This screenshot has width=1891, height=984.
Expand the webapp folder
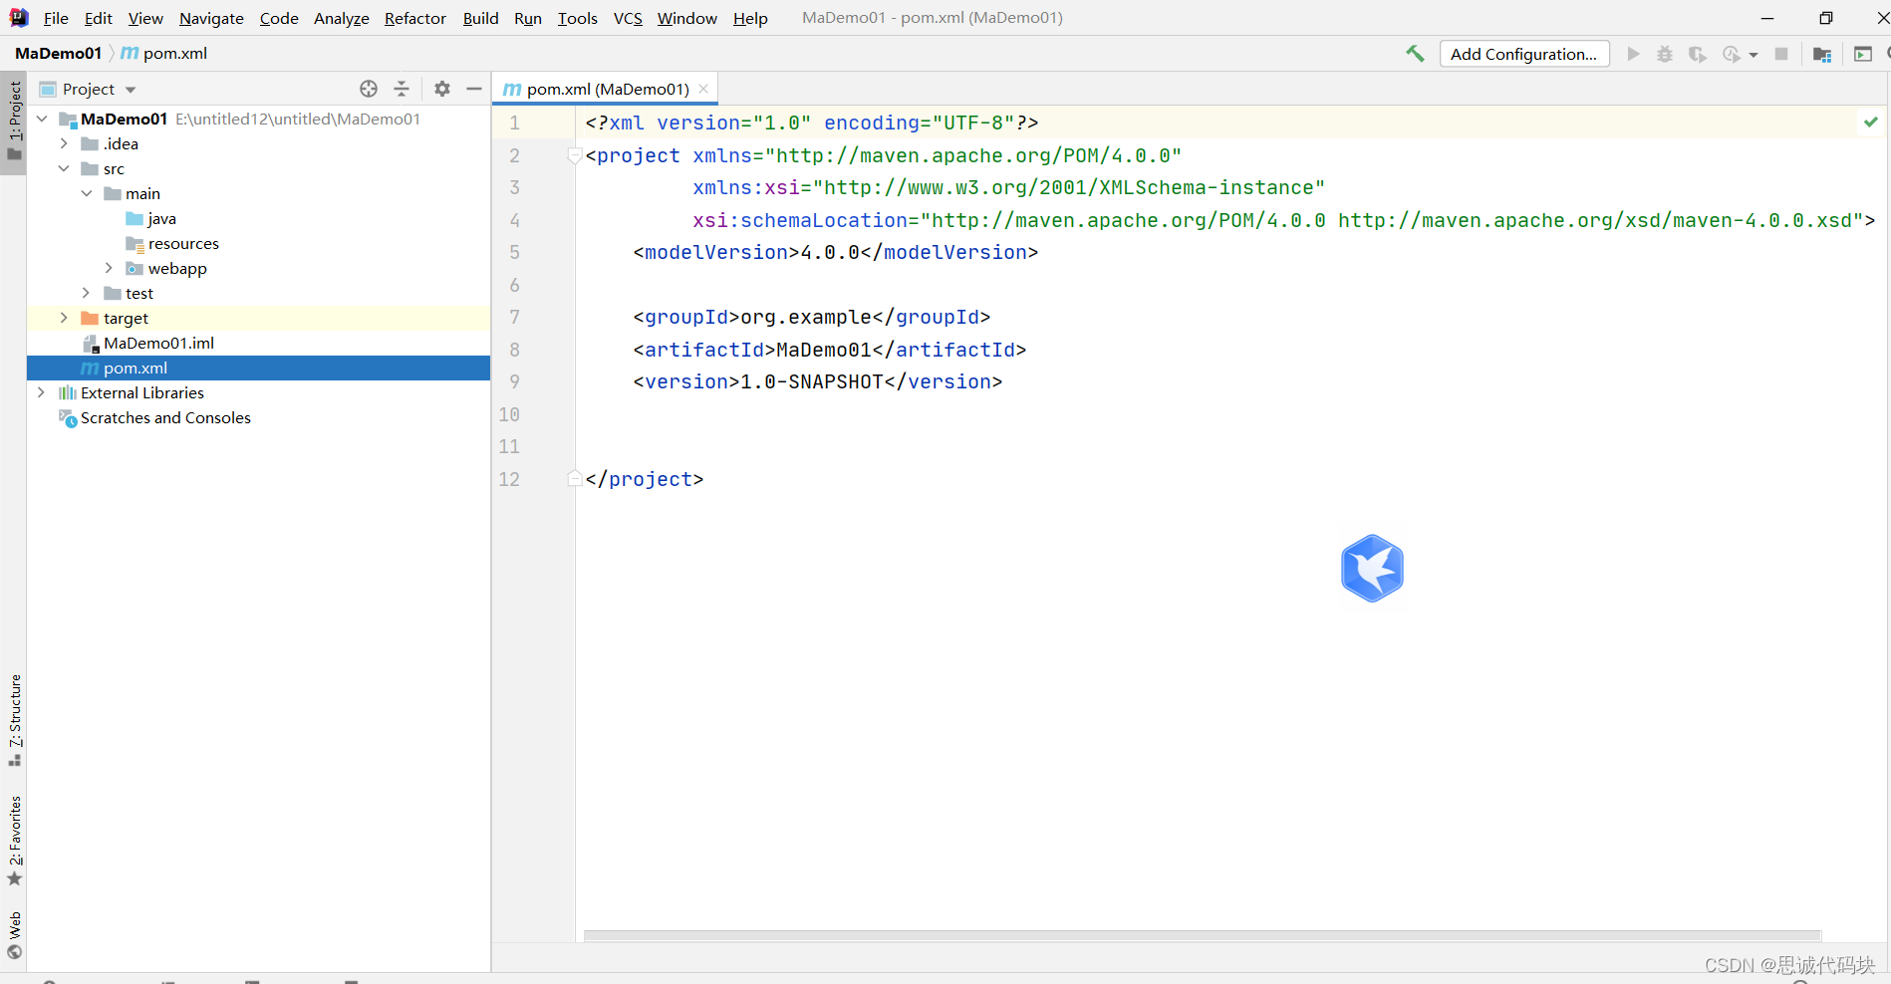tap(109, 268)
